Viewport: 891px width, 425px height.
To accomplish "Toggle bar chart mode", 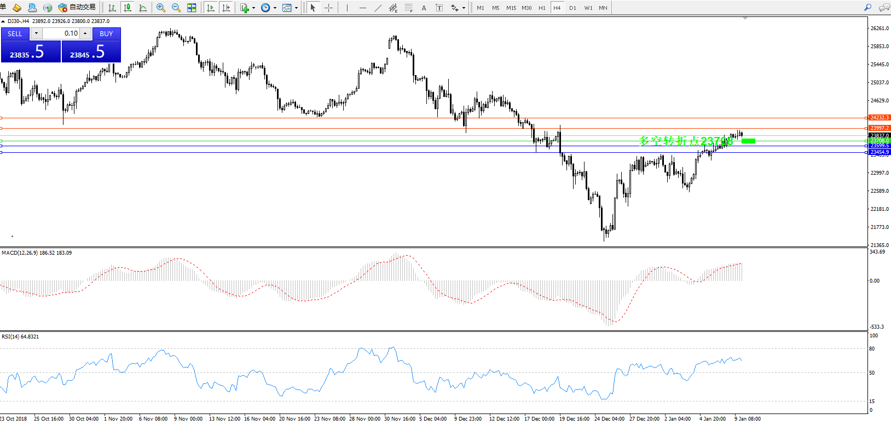I will (x=112, y=8).
